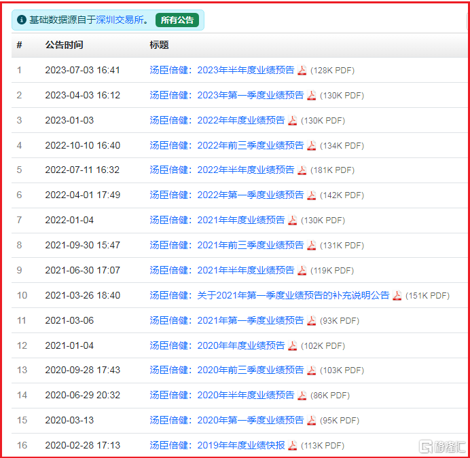Viewport: 470px width, 458px height.
Task: Select the date 2021-03-26 18:40
Action: (x=82, y=297)
